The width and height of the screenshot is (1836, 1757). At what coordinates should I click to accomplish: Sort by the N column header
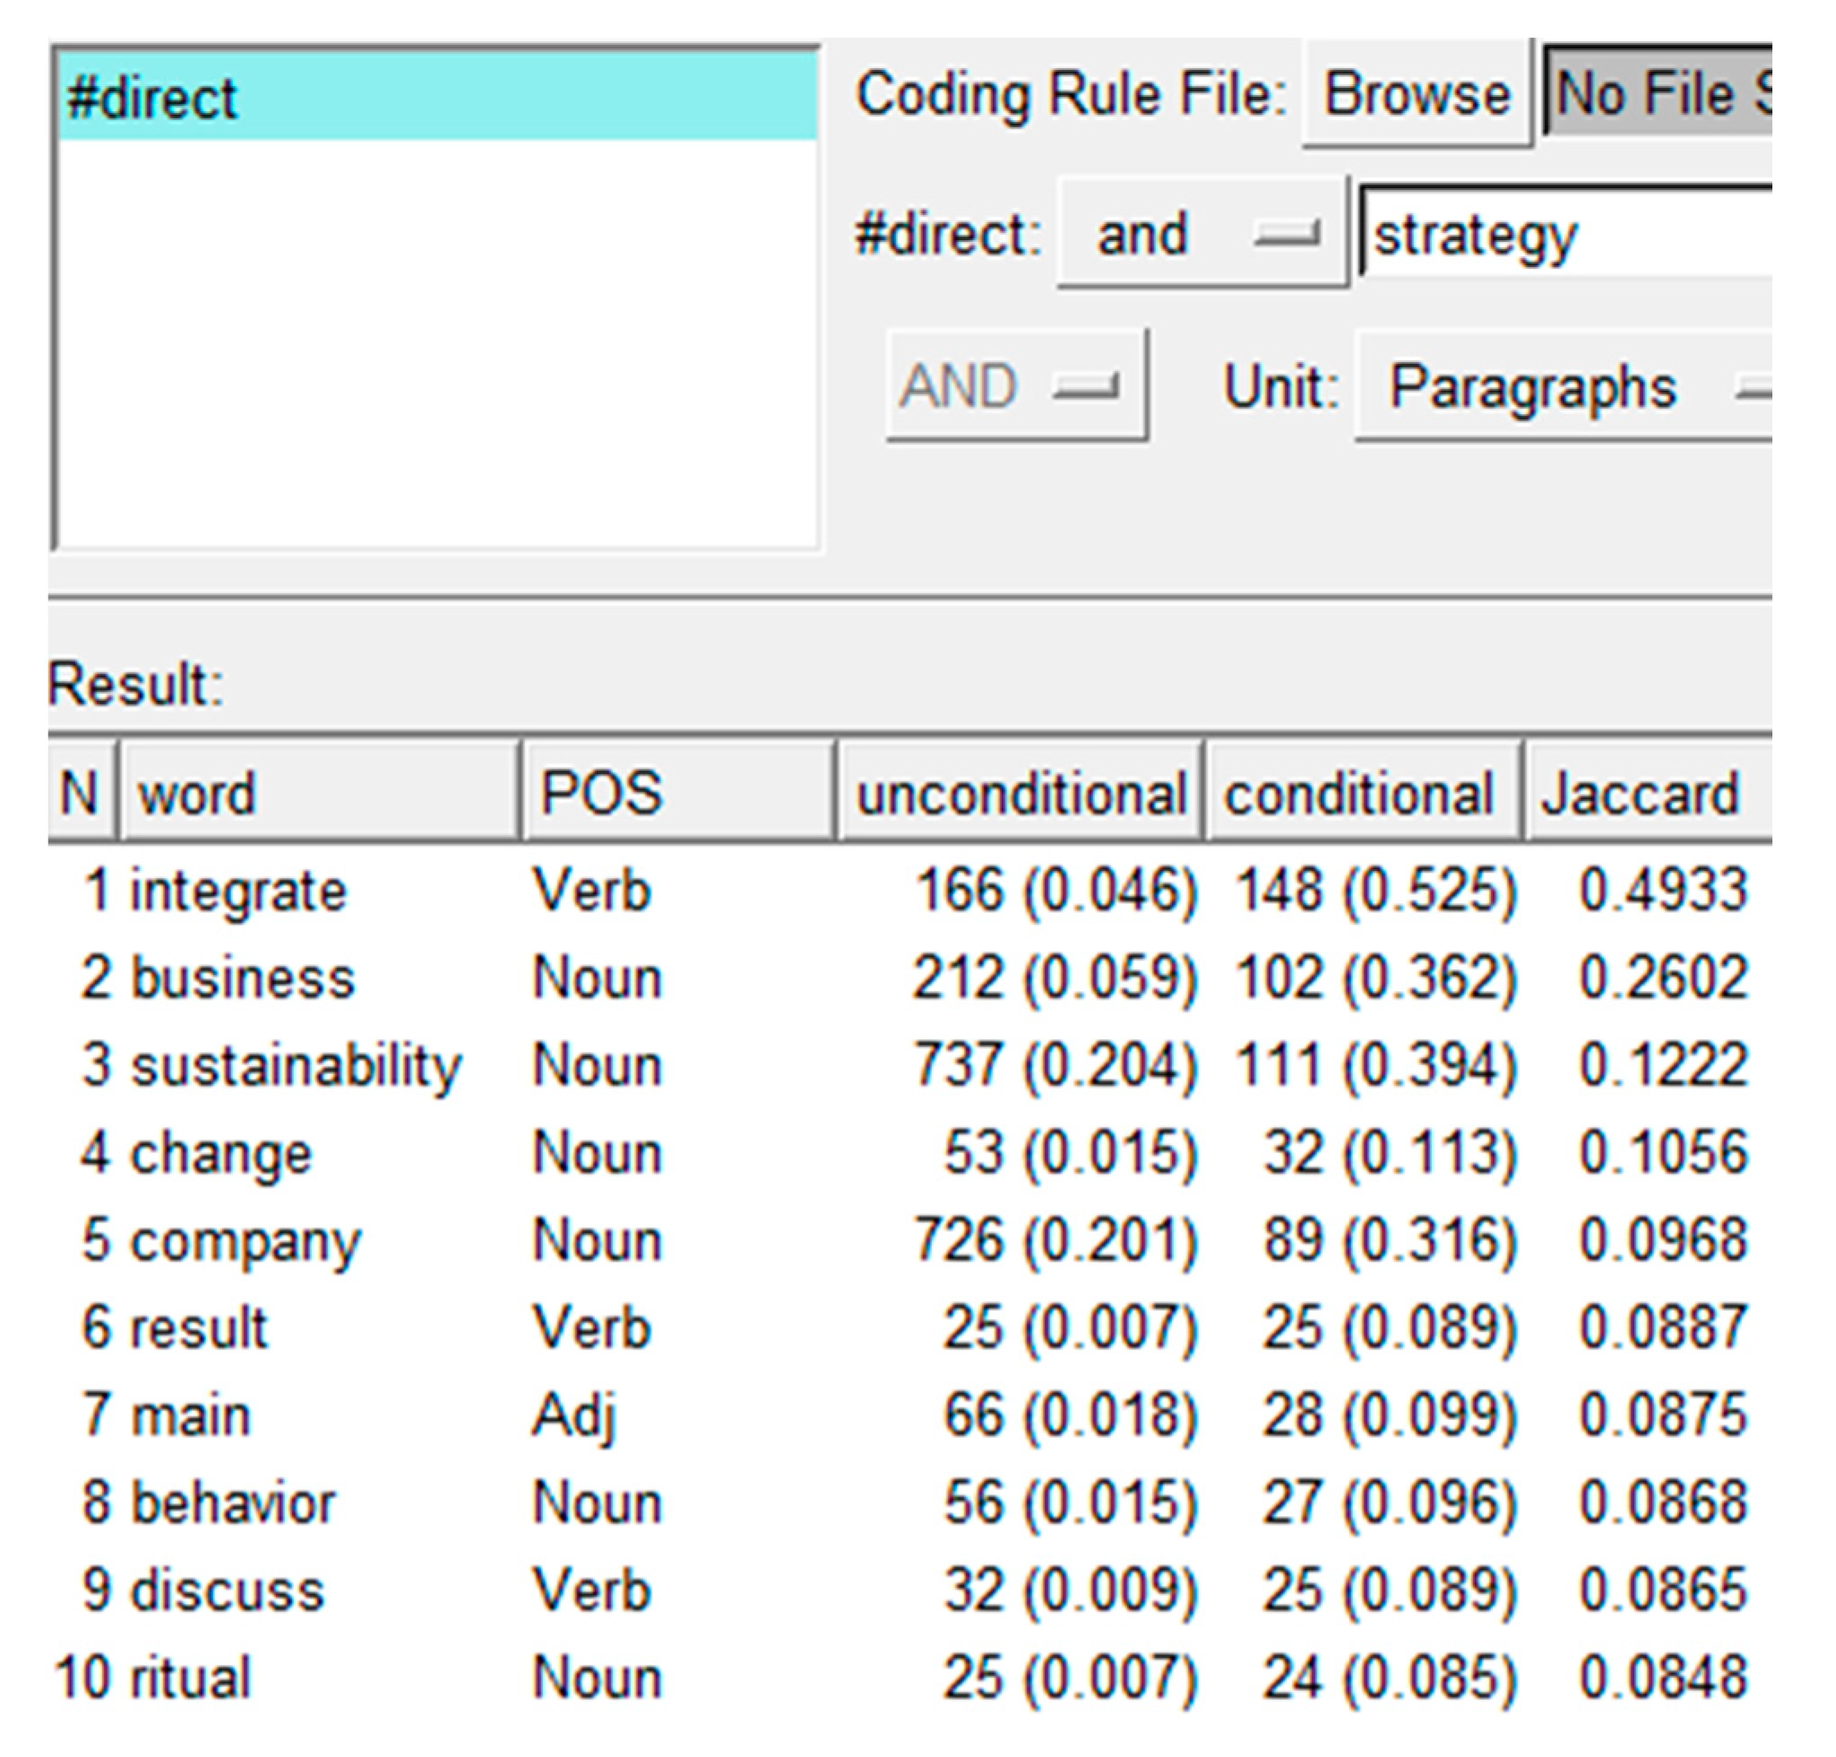point(81,792)
